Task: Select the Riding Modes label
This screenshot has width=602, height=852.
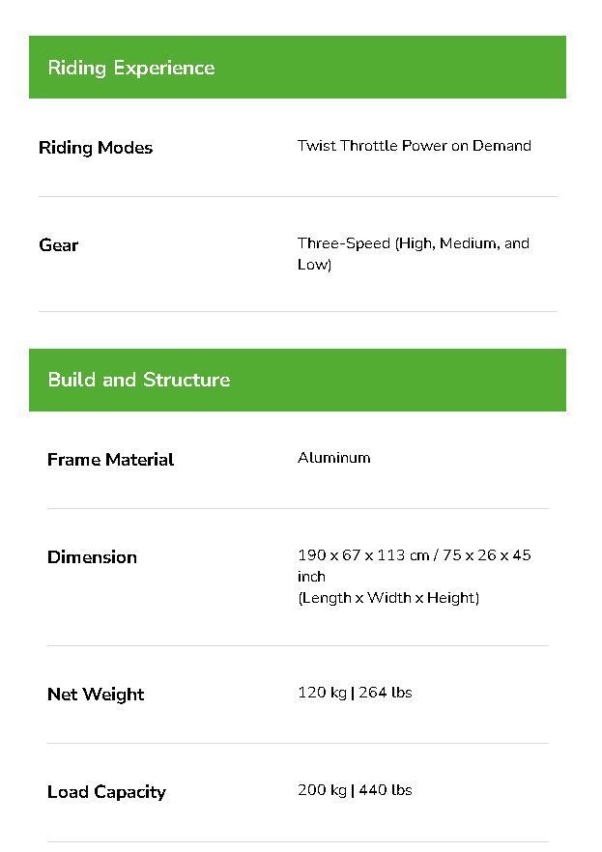Action: tap(96, 148)
